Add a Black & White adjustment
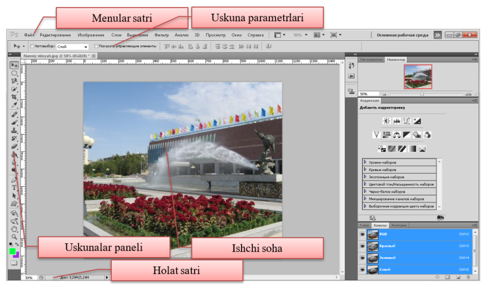This screenshot has height=284, width=482. click(x=407, y=135)
